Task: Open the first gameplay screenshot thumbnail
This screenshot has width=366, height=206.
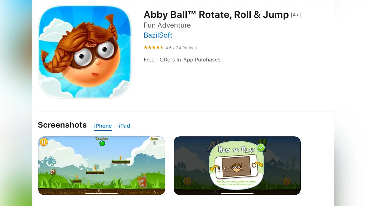Action: (x=102, y=166)
